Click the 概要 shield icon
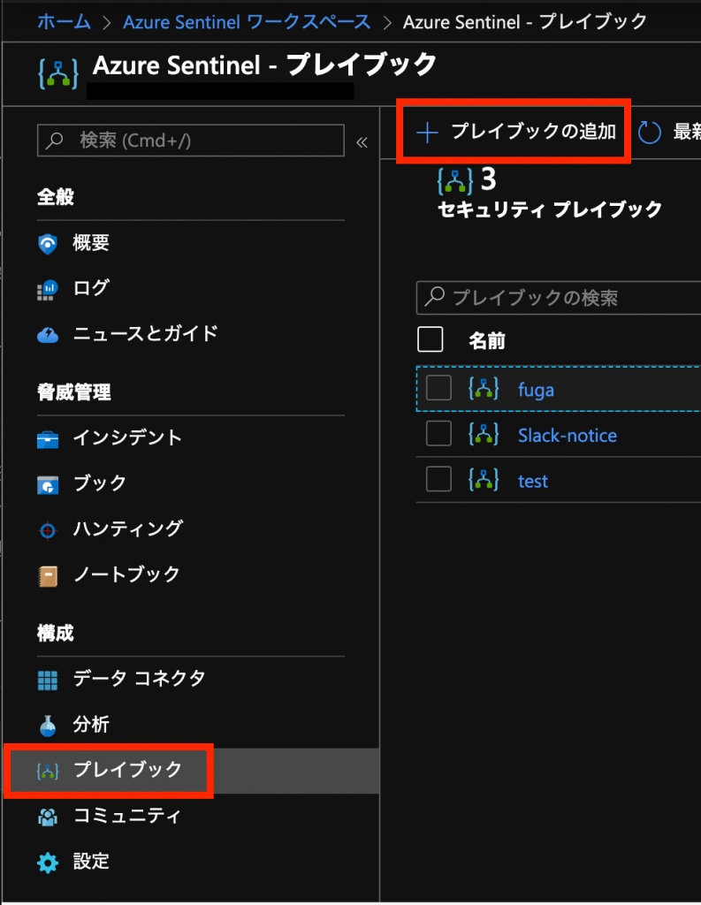701x905 pixels. pyautogui.click(x=48, y=244)
